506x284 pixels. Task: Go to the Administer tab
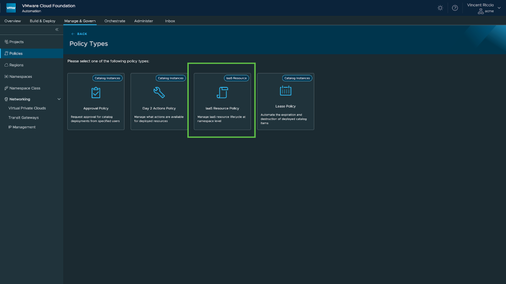[x=144, y=21]
